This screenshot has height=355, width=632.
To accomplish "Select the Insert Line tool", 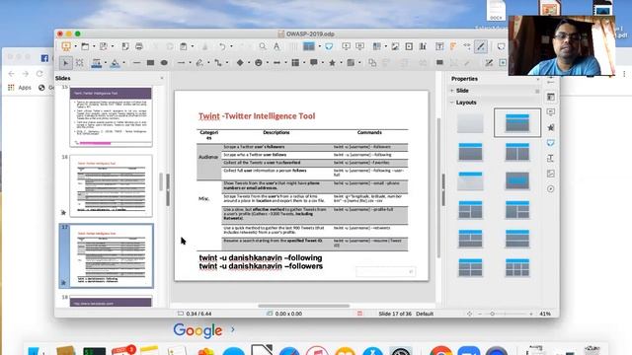I will [x=136, y=63].
